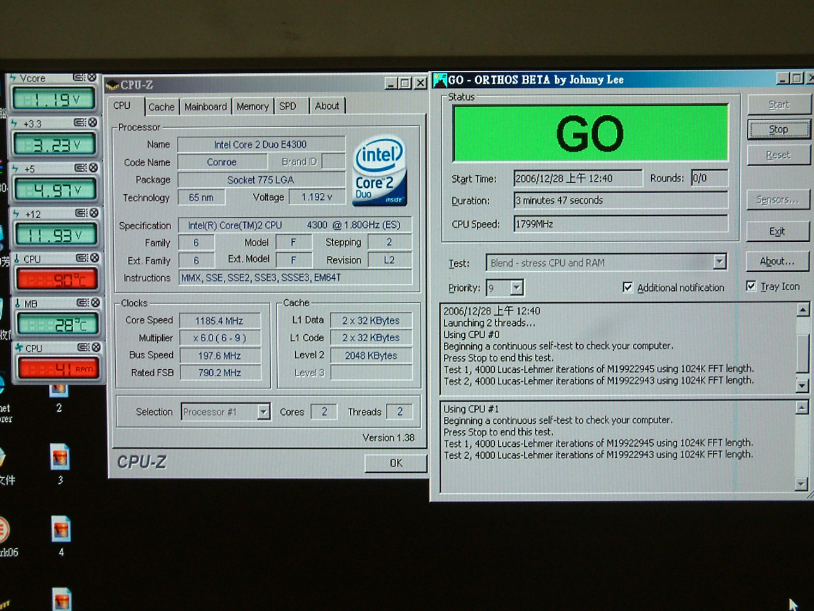Toggle the Additional notification checkbox

(x=628, y=287)
